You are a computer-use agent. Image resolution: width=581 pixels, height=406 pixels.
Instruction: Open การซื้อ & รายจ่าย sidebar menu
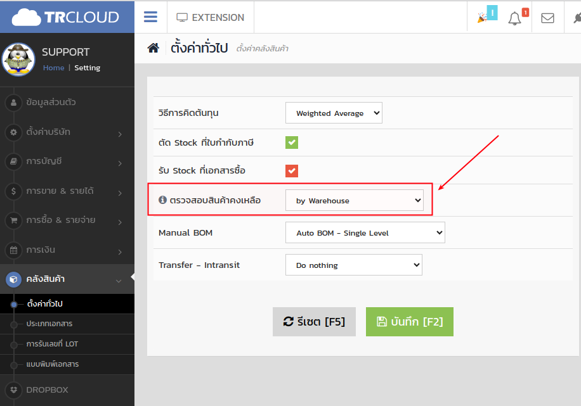pyautogui.click(x=61, y=220)
